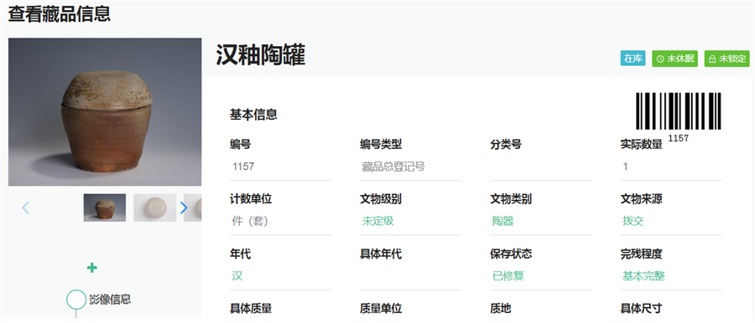
Task: Click the 基本信息 section heading
Action: [253, 115]
